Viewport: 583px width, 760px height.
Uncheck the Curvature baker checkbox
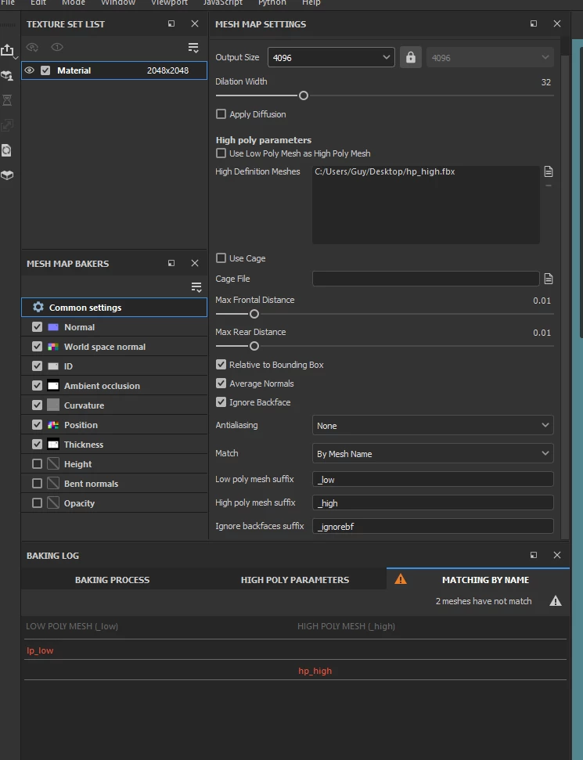(x=37, y=405)
